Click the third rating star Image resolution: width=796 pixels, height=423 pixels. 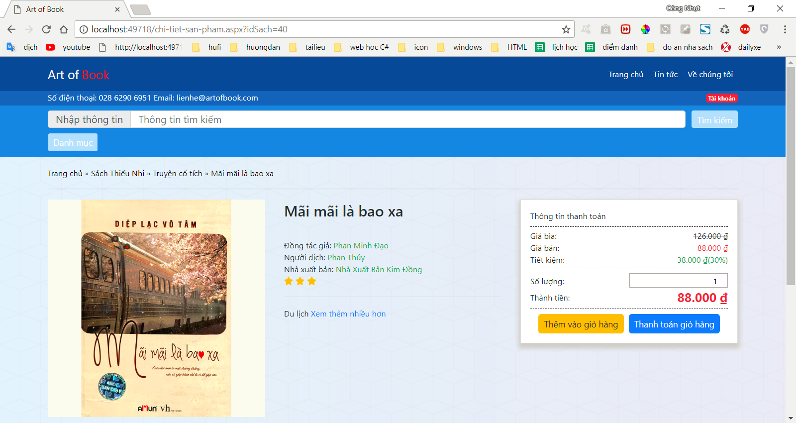click(x=312, y=281)
